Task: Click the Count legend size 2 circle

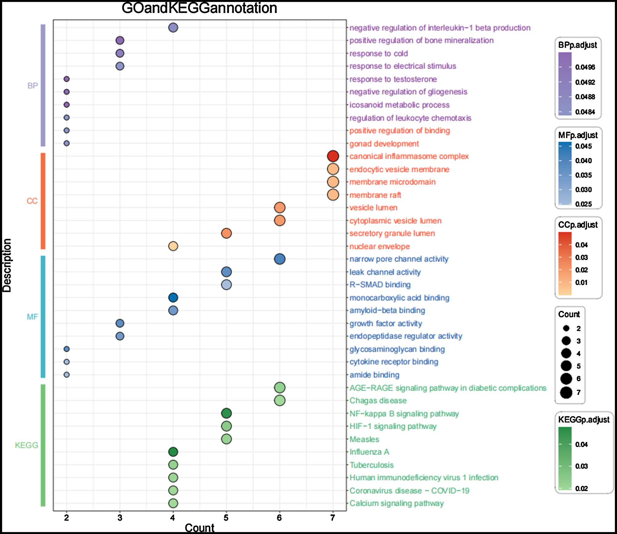Action: (x=566, y=328)
